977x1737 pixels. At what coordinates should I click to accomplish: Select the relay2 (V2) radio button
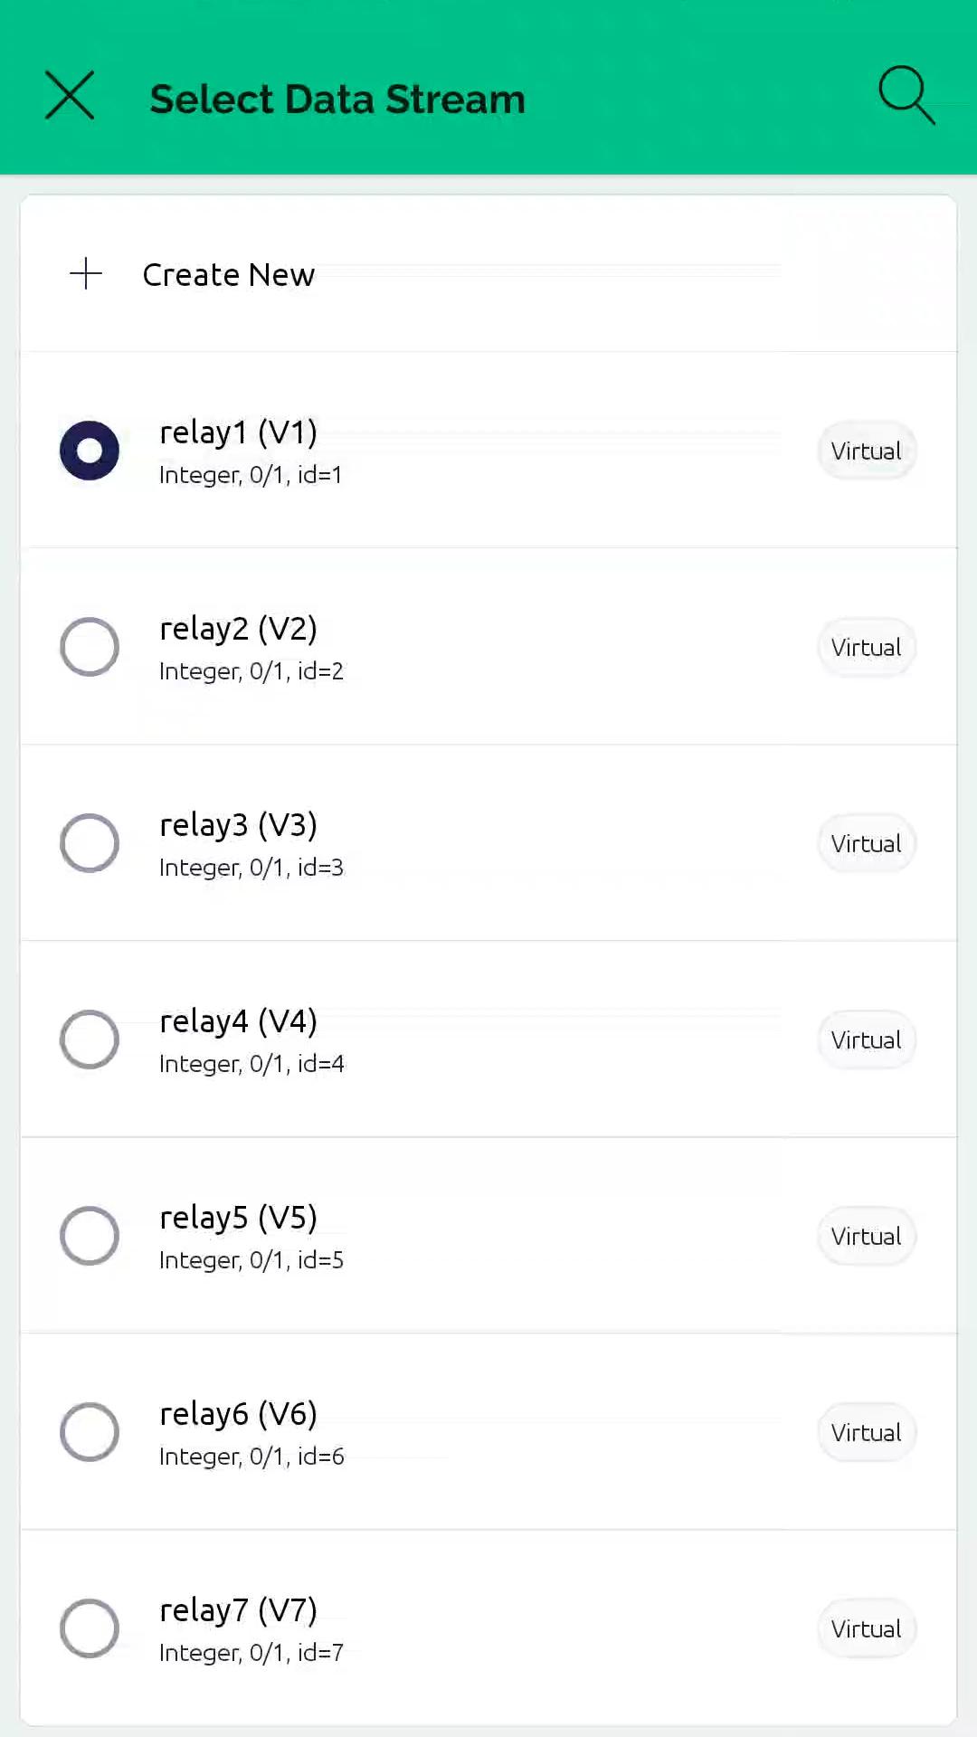pos(90,647)
